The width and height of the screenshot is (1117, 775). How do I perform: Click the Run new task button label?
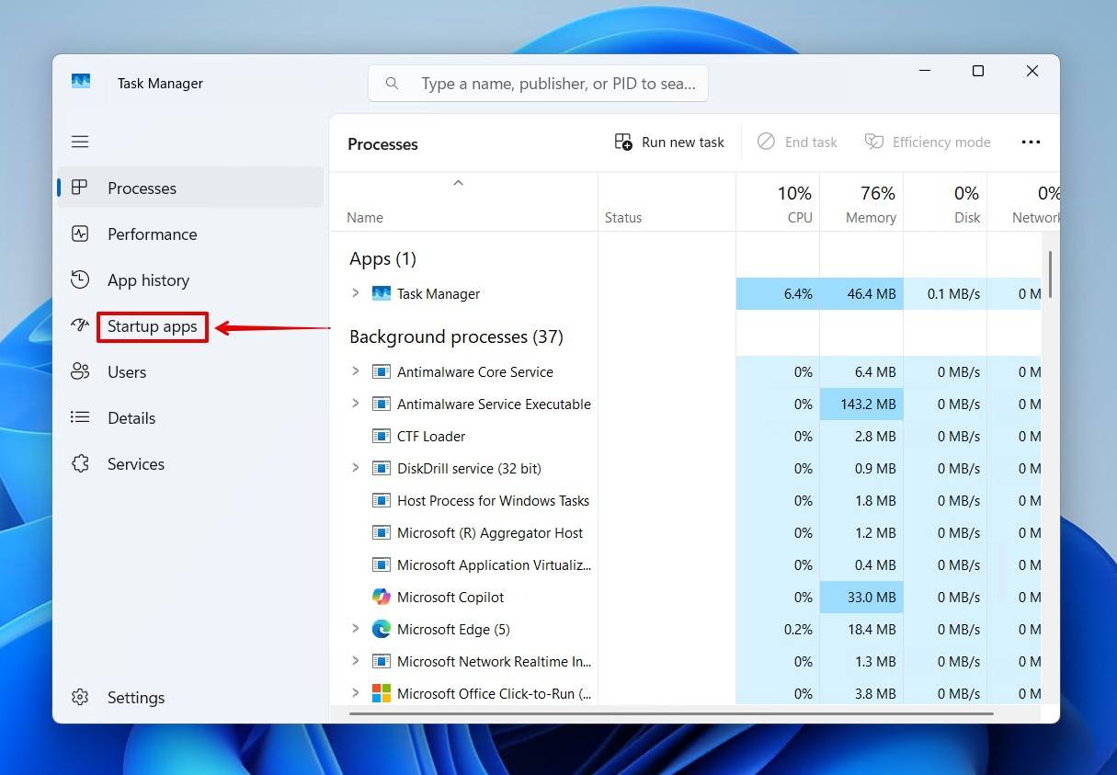click(683, 142)
